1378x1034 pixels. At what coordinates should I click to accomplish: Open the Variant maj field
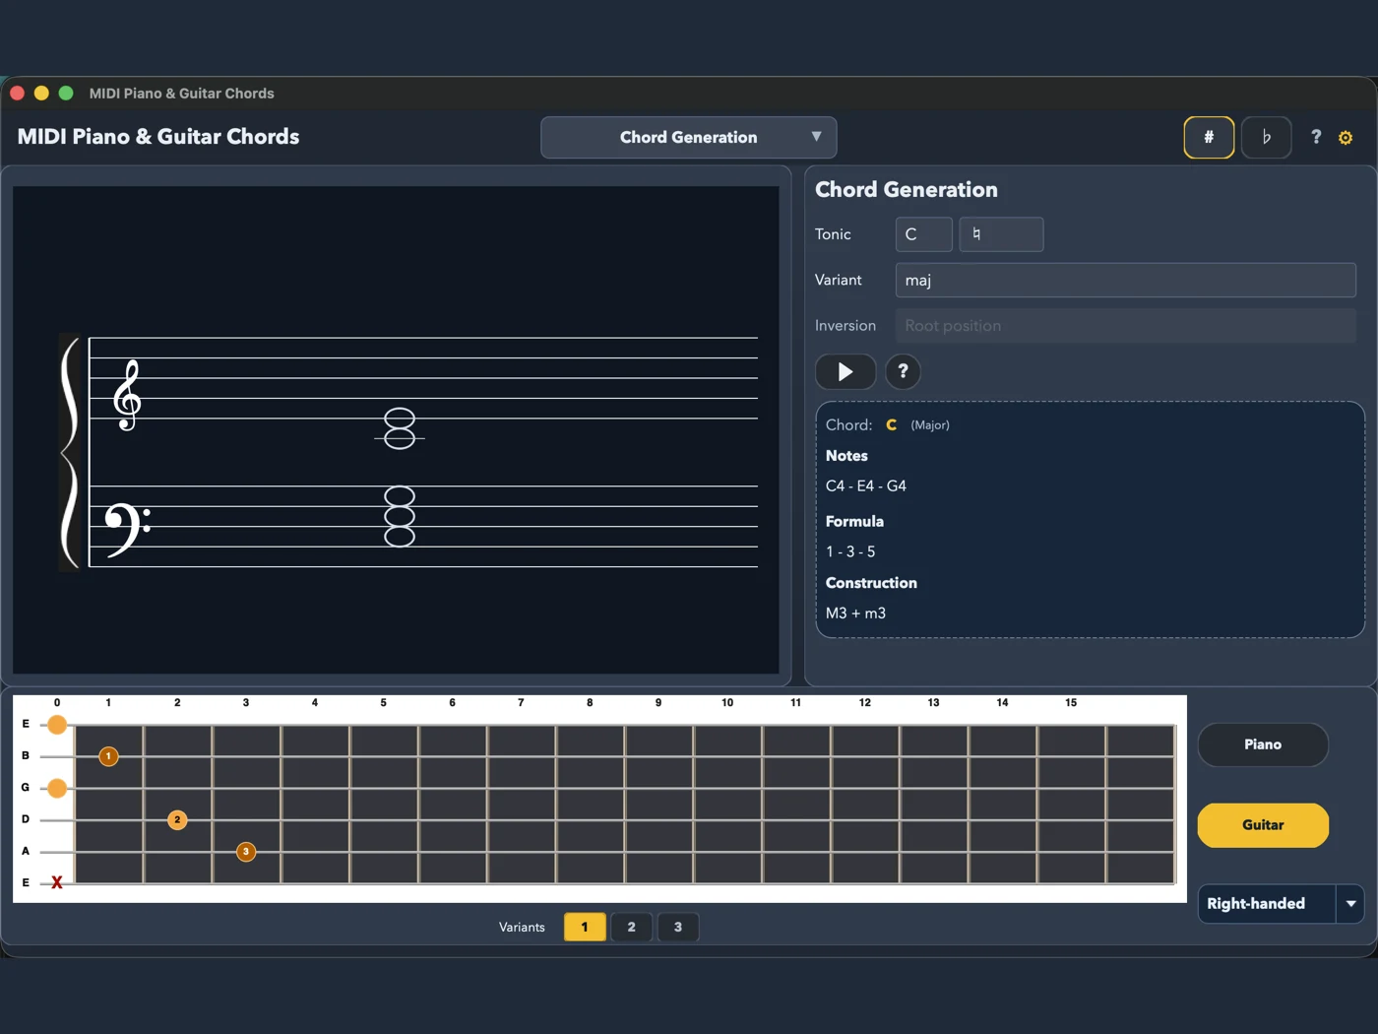point(1125,280)
